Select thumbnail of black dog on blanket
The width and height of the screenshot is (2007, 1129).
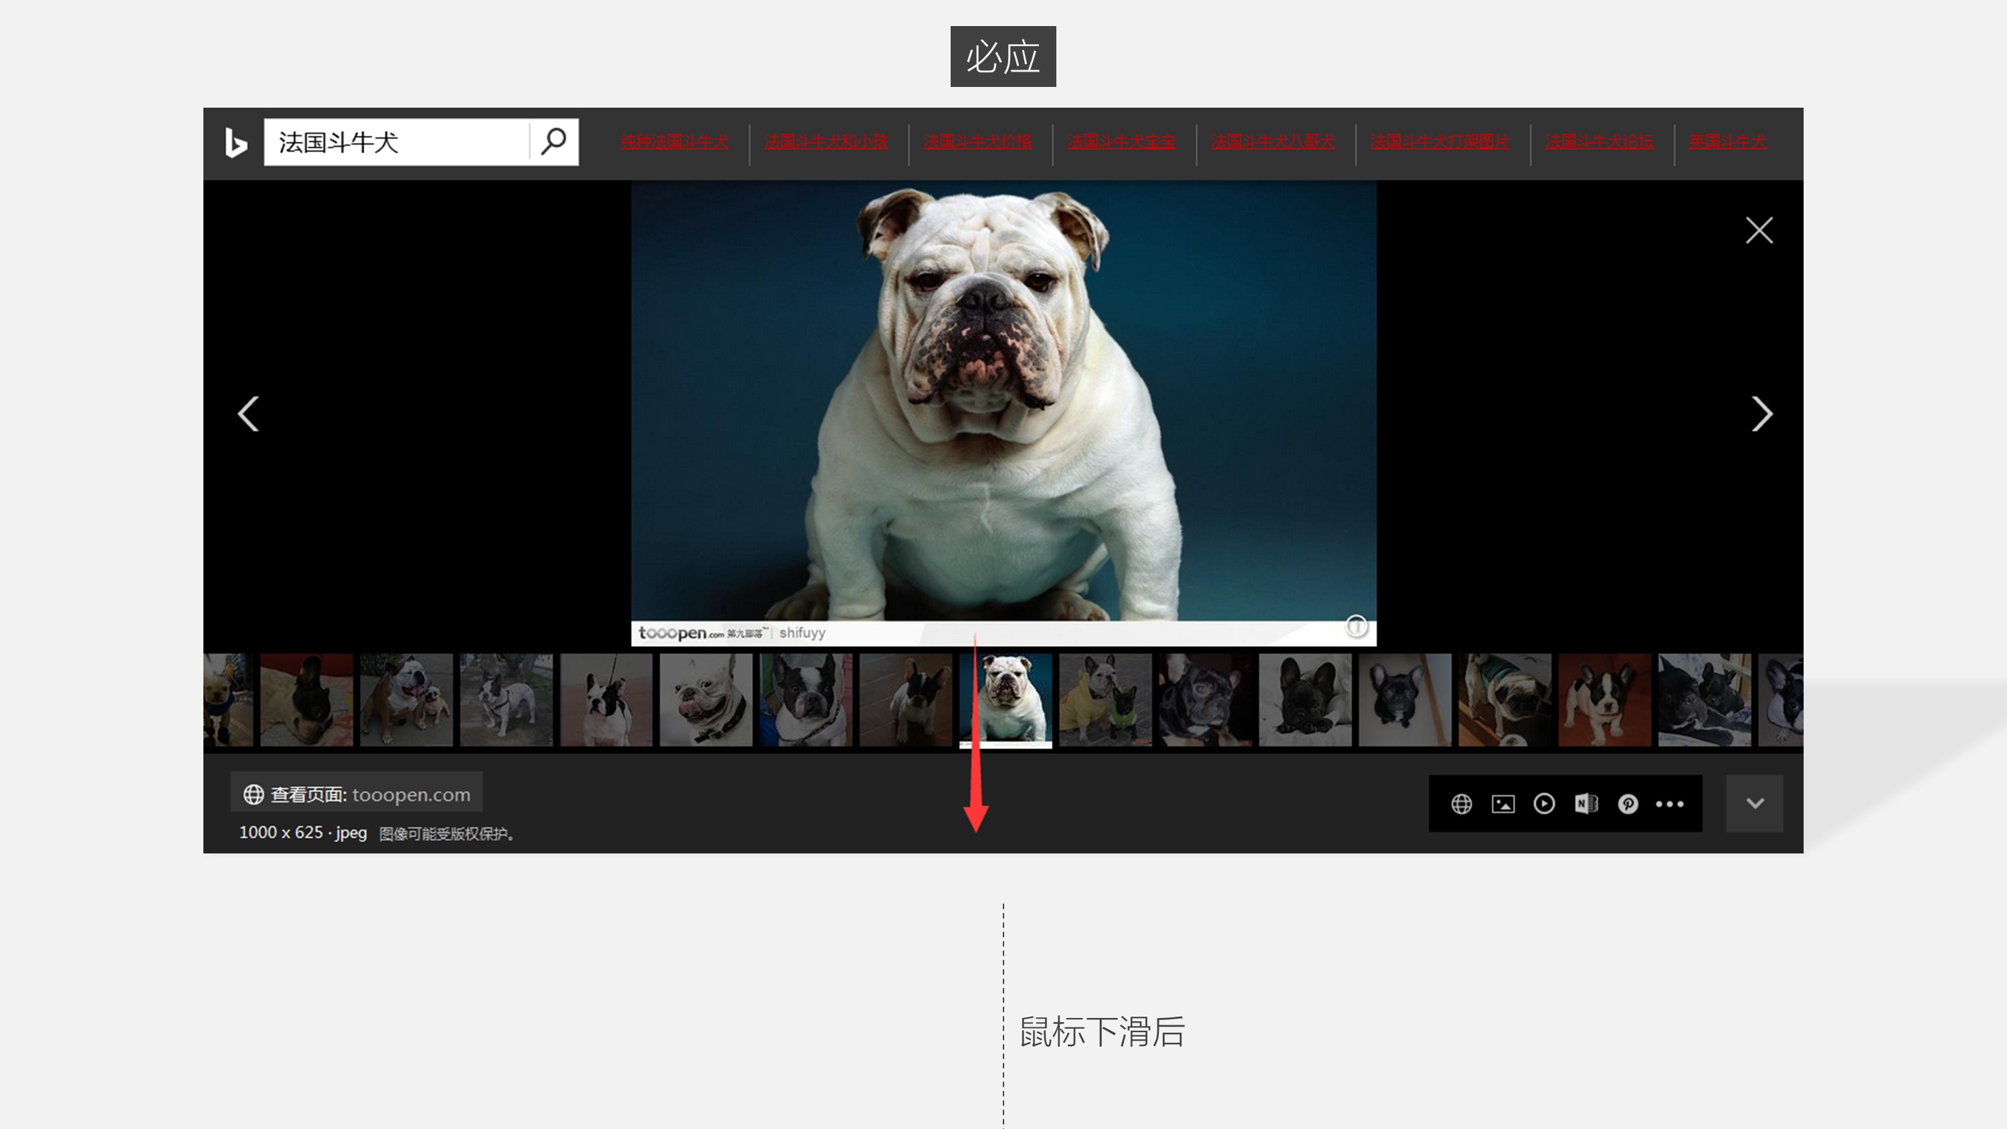306,700
